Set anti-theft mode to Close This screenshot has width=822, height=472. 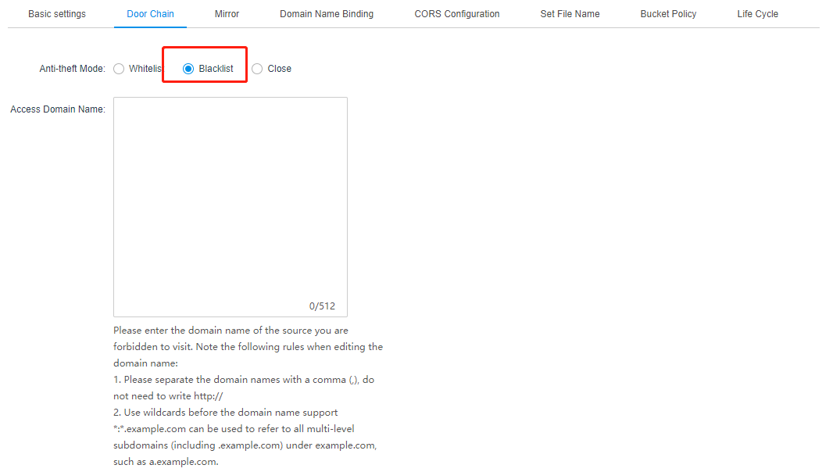[257, 69]
